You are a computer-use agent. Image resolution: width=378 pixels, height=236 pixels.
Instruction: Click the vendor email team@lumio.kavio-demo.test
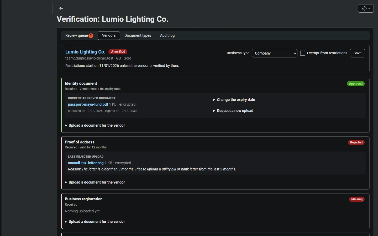coord(89,58)
